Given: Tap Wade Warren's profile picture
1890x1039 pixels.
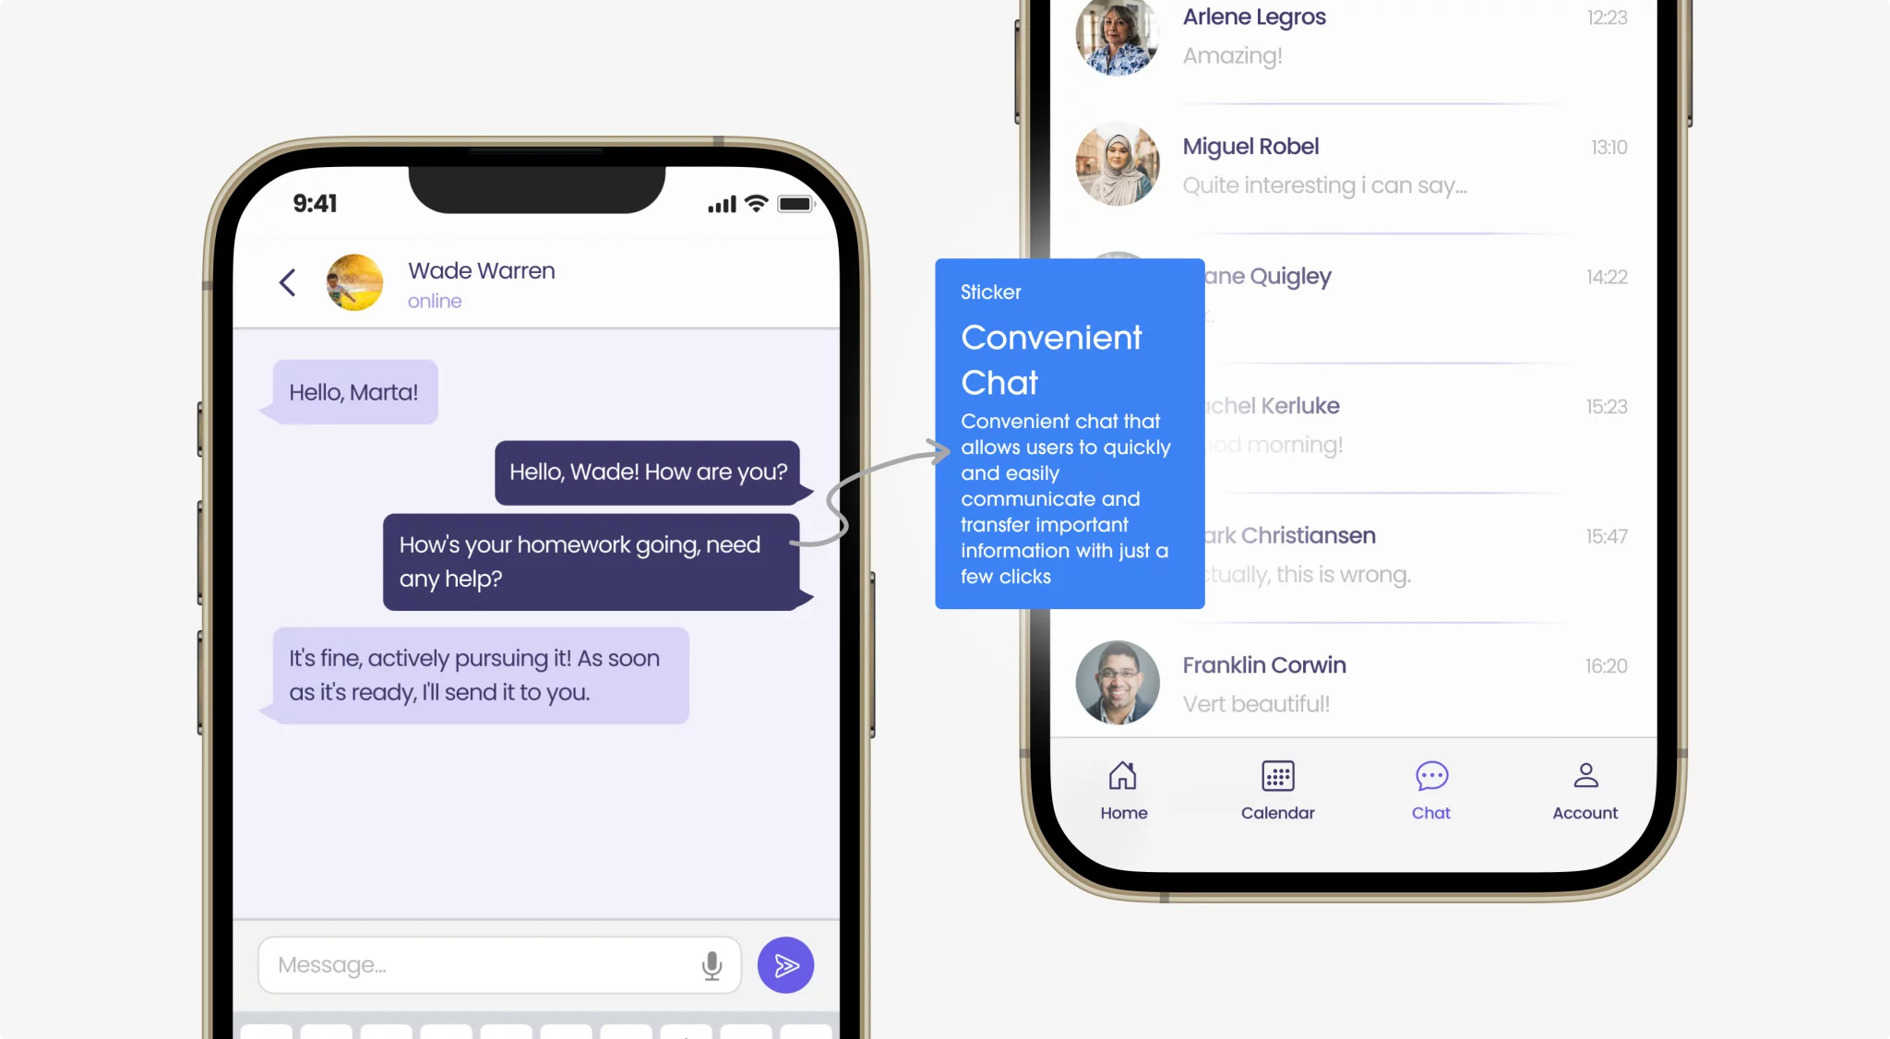Looking at the screenshot, I should point(355,282).
